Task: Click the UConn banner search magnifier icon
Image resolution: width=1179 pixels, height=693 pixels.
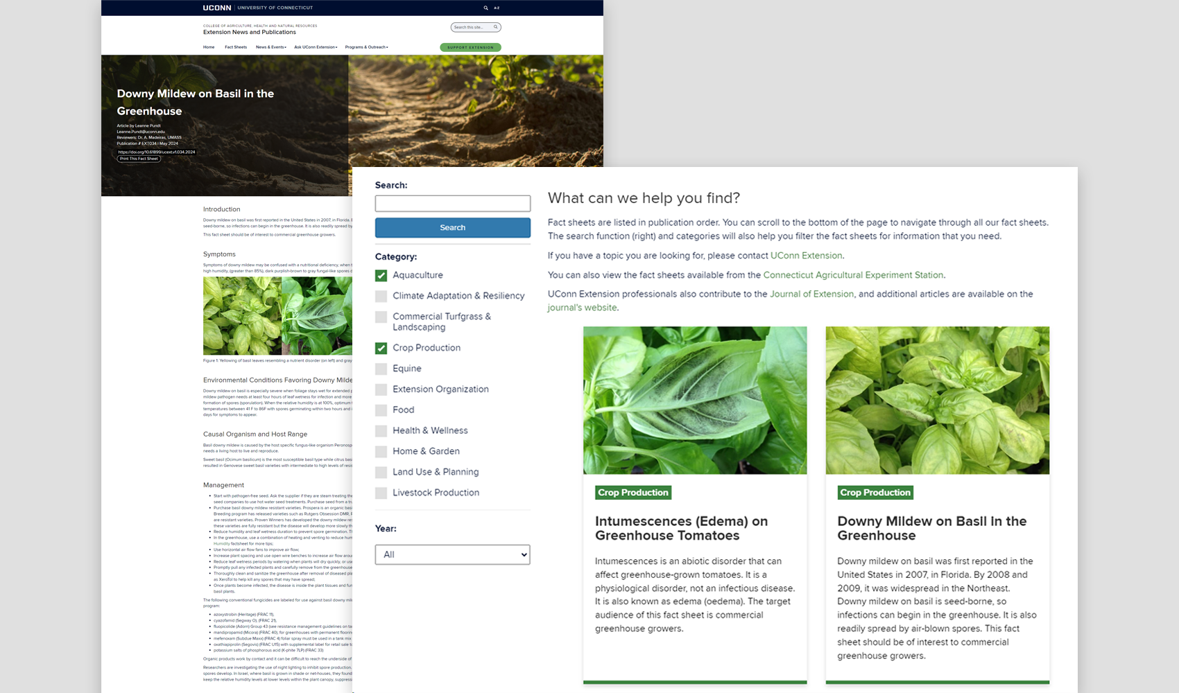Action: click(485, 8)
